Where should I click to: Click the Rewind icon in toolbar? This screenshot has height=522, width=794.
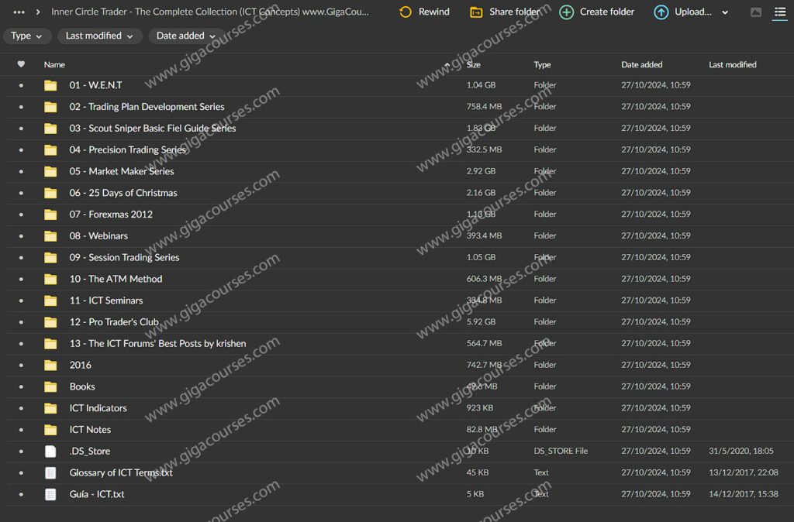click(406, 12)
